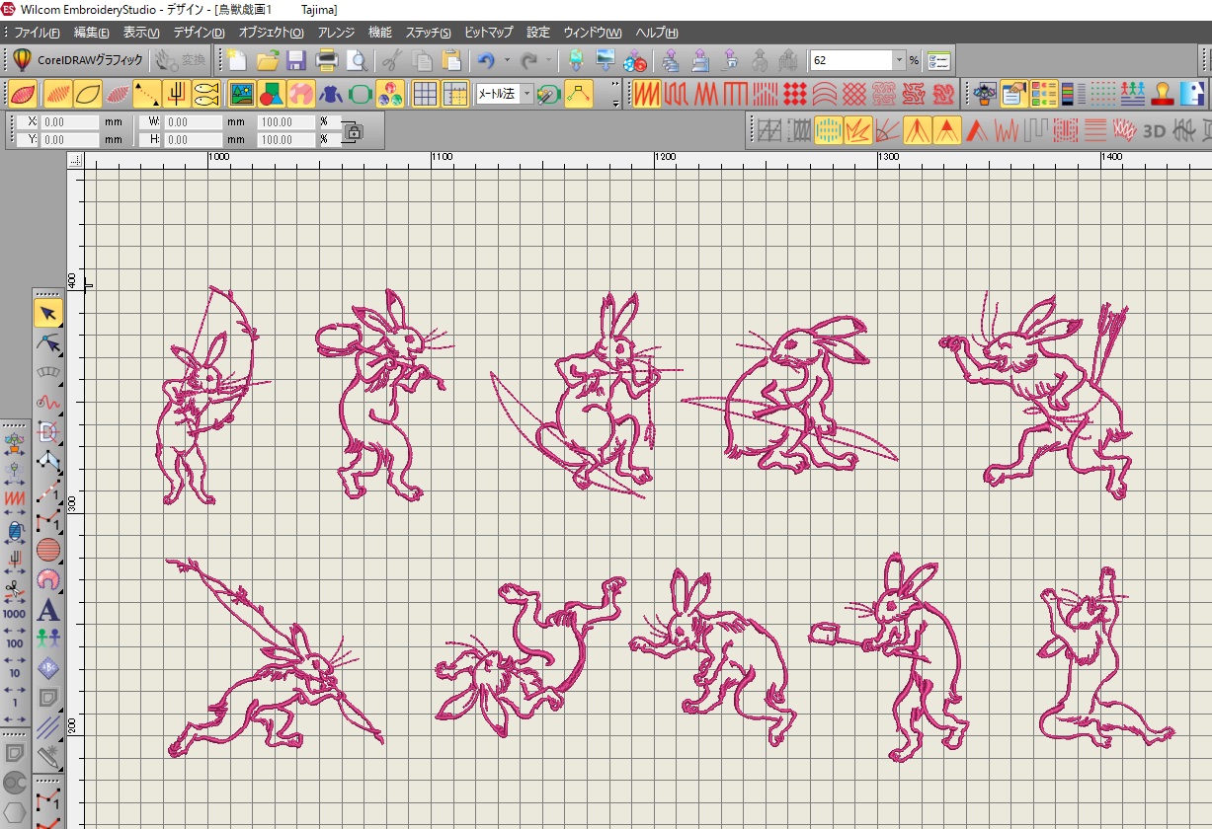Open the ヘルプ menu
The image size is (1212, 829).
point(656,33)
